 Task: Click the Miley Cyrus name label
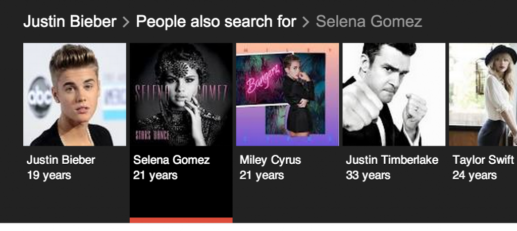click(x=271, y=160)
